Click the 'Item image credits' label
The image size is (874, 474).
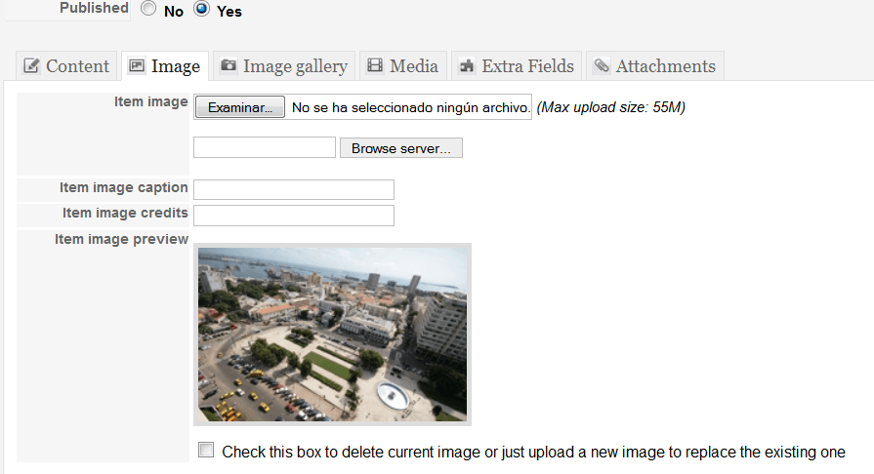click(125, 213)
